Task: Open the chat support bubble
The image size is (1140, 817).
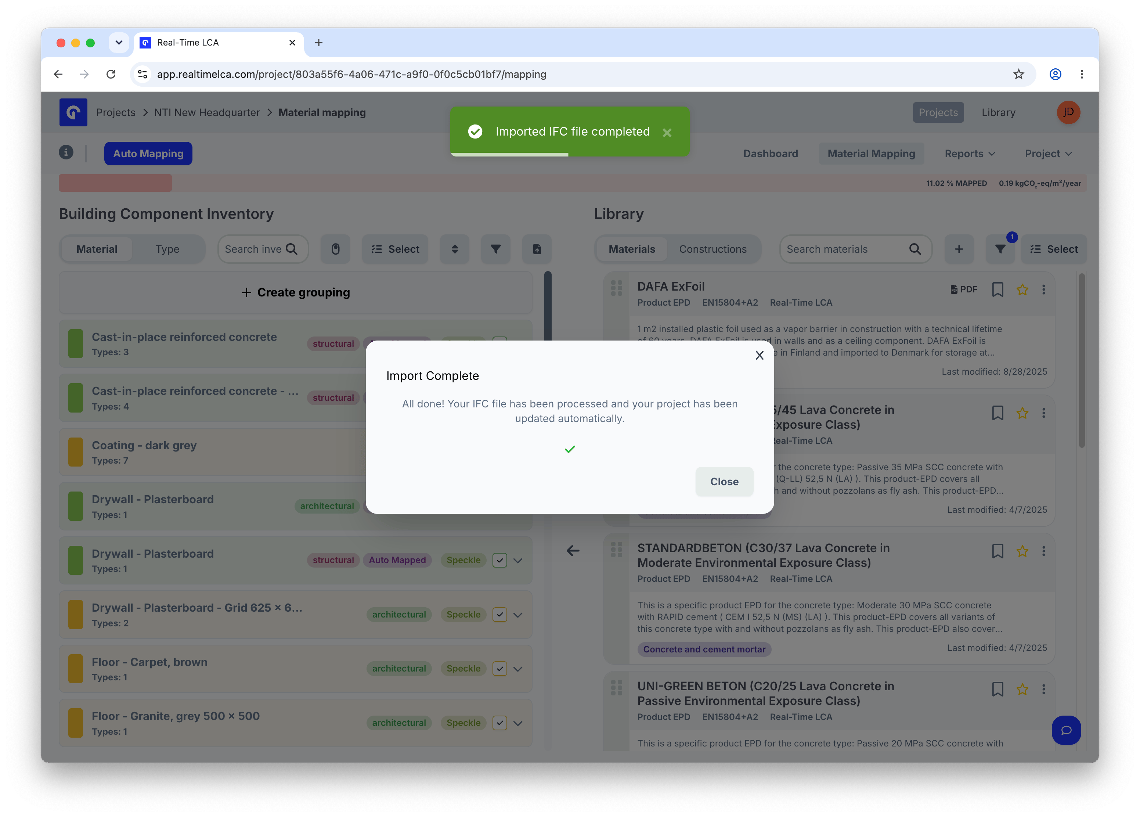Action: point(1066,731)
